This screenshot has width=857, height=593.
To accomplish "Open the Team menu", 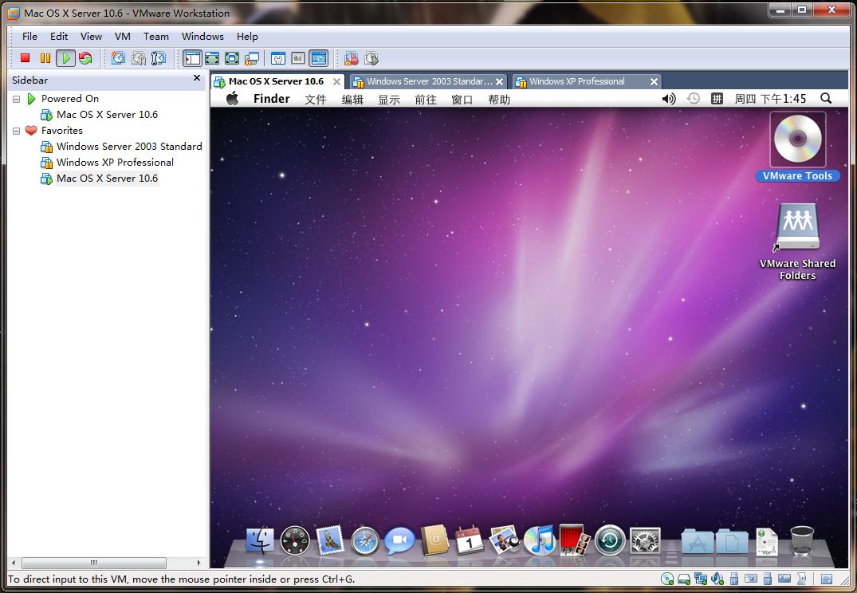I will 155,37.
